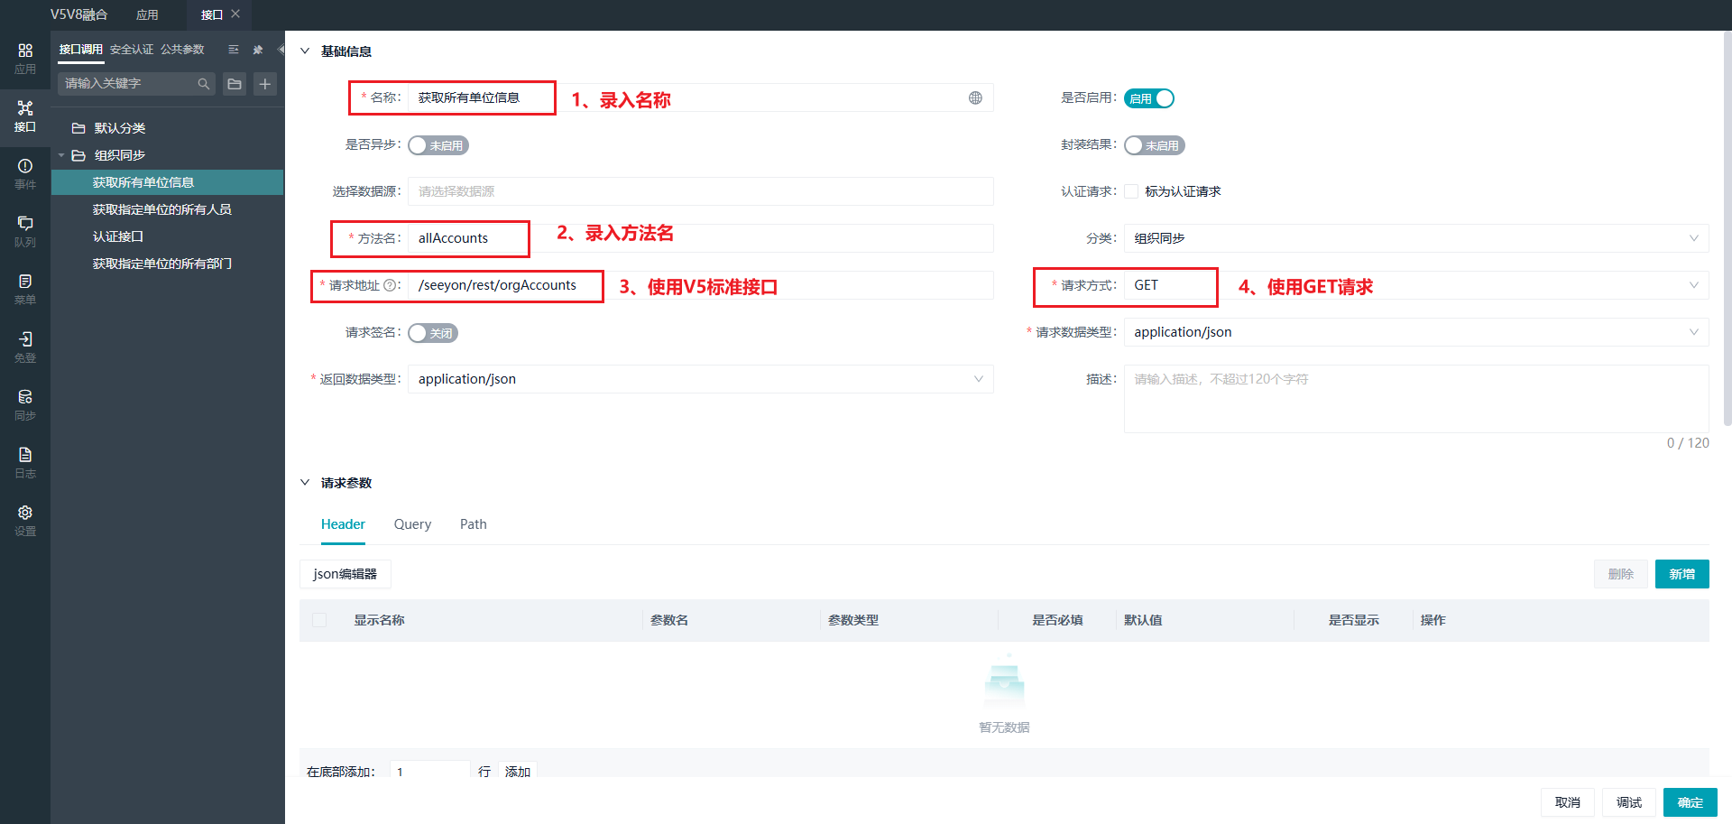Open the 请求方式 dropdown
Image resolution: width=1732 pixels, height=824 pixels.
1416,285
